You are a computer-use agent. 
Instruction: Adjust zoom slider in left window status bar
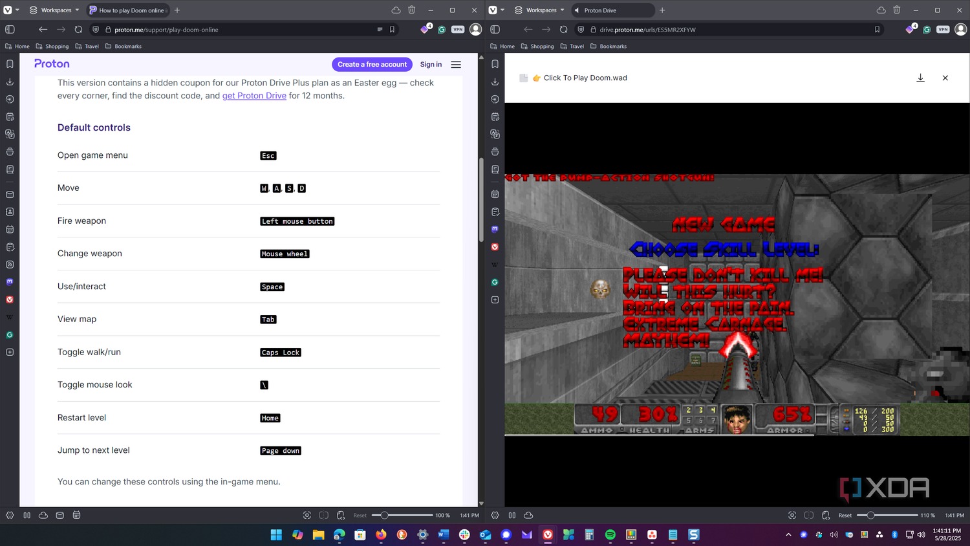coord(402,515)
